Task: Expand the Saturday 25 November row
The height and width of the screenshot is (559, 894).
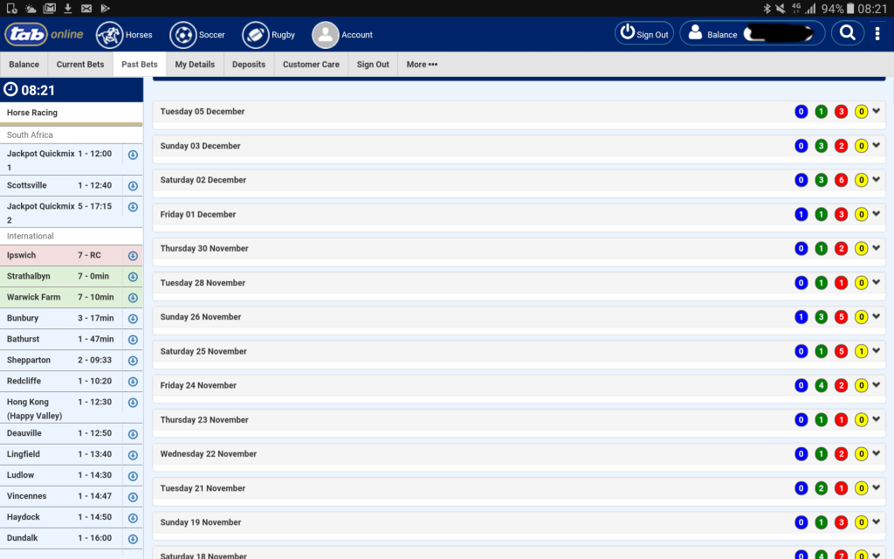Action: (877, 351)
